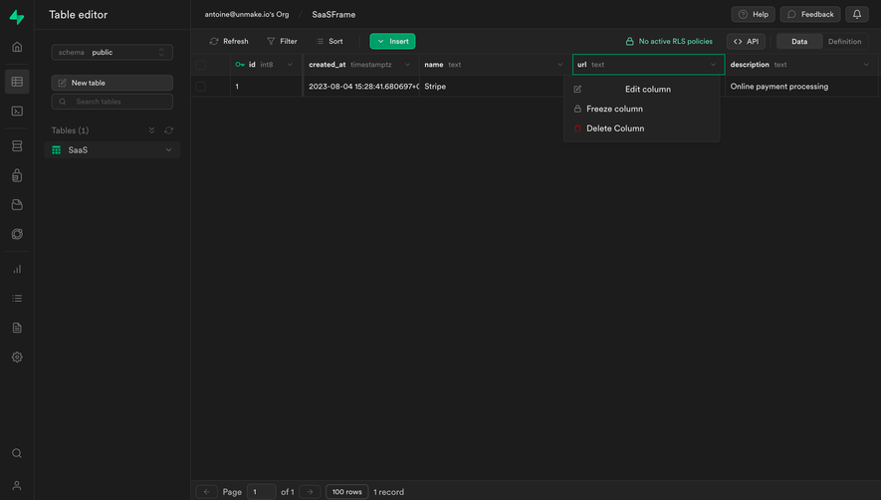Open API docs document icon
Screen dimensions: 881x500
click(x=17, y=328)
